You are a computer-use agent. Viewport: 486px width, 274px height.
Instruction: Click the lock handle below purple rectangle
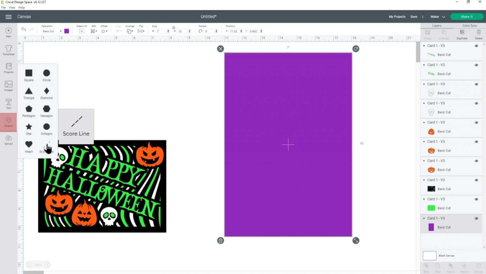point(221,240)
